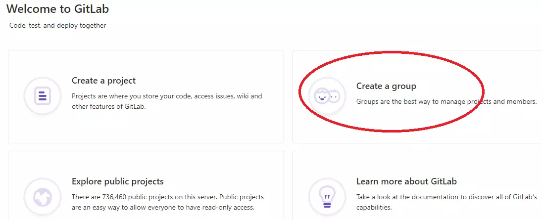Click text 'Take a look at the documentation'
This screenshot has height=220, width=542.
pos(406,197)
